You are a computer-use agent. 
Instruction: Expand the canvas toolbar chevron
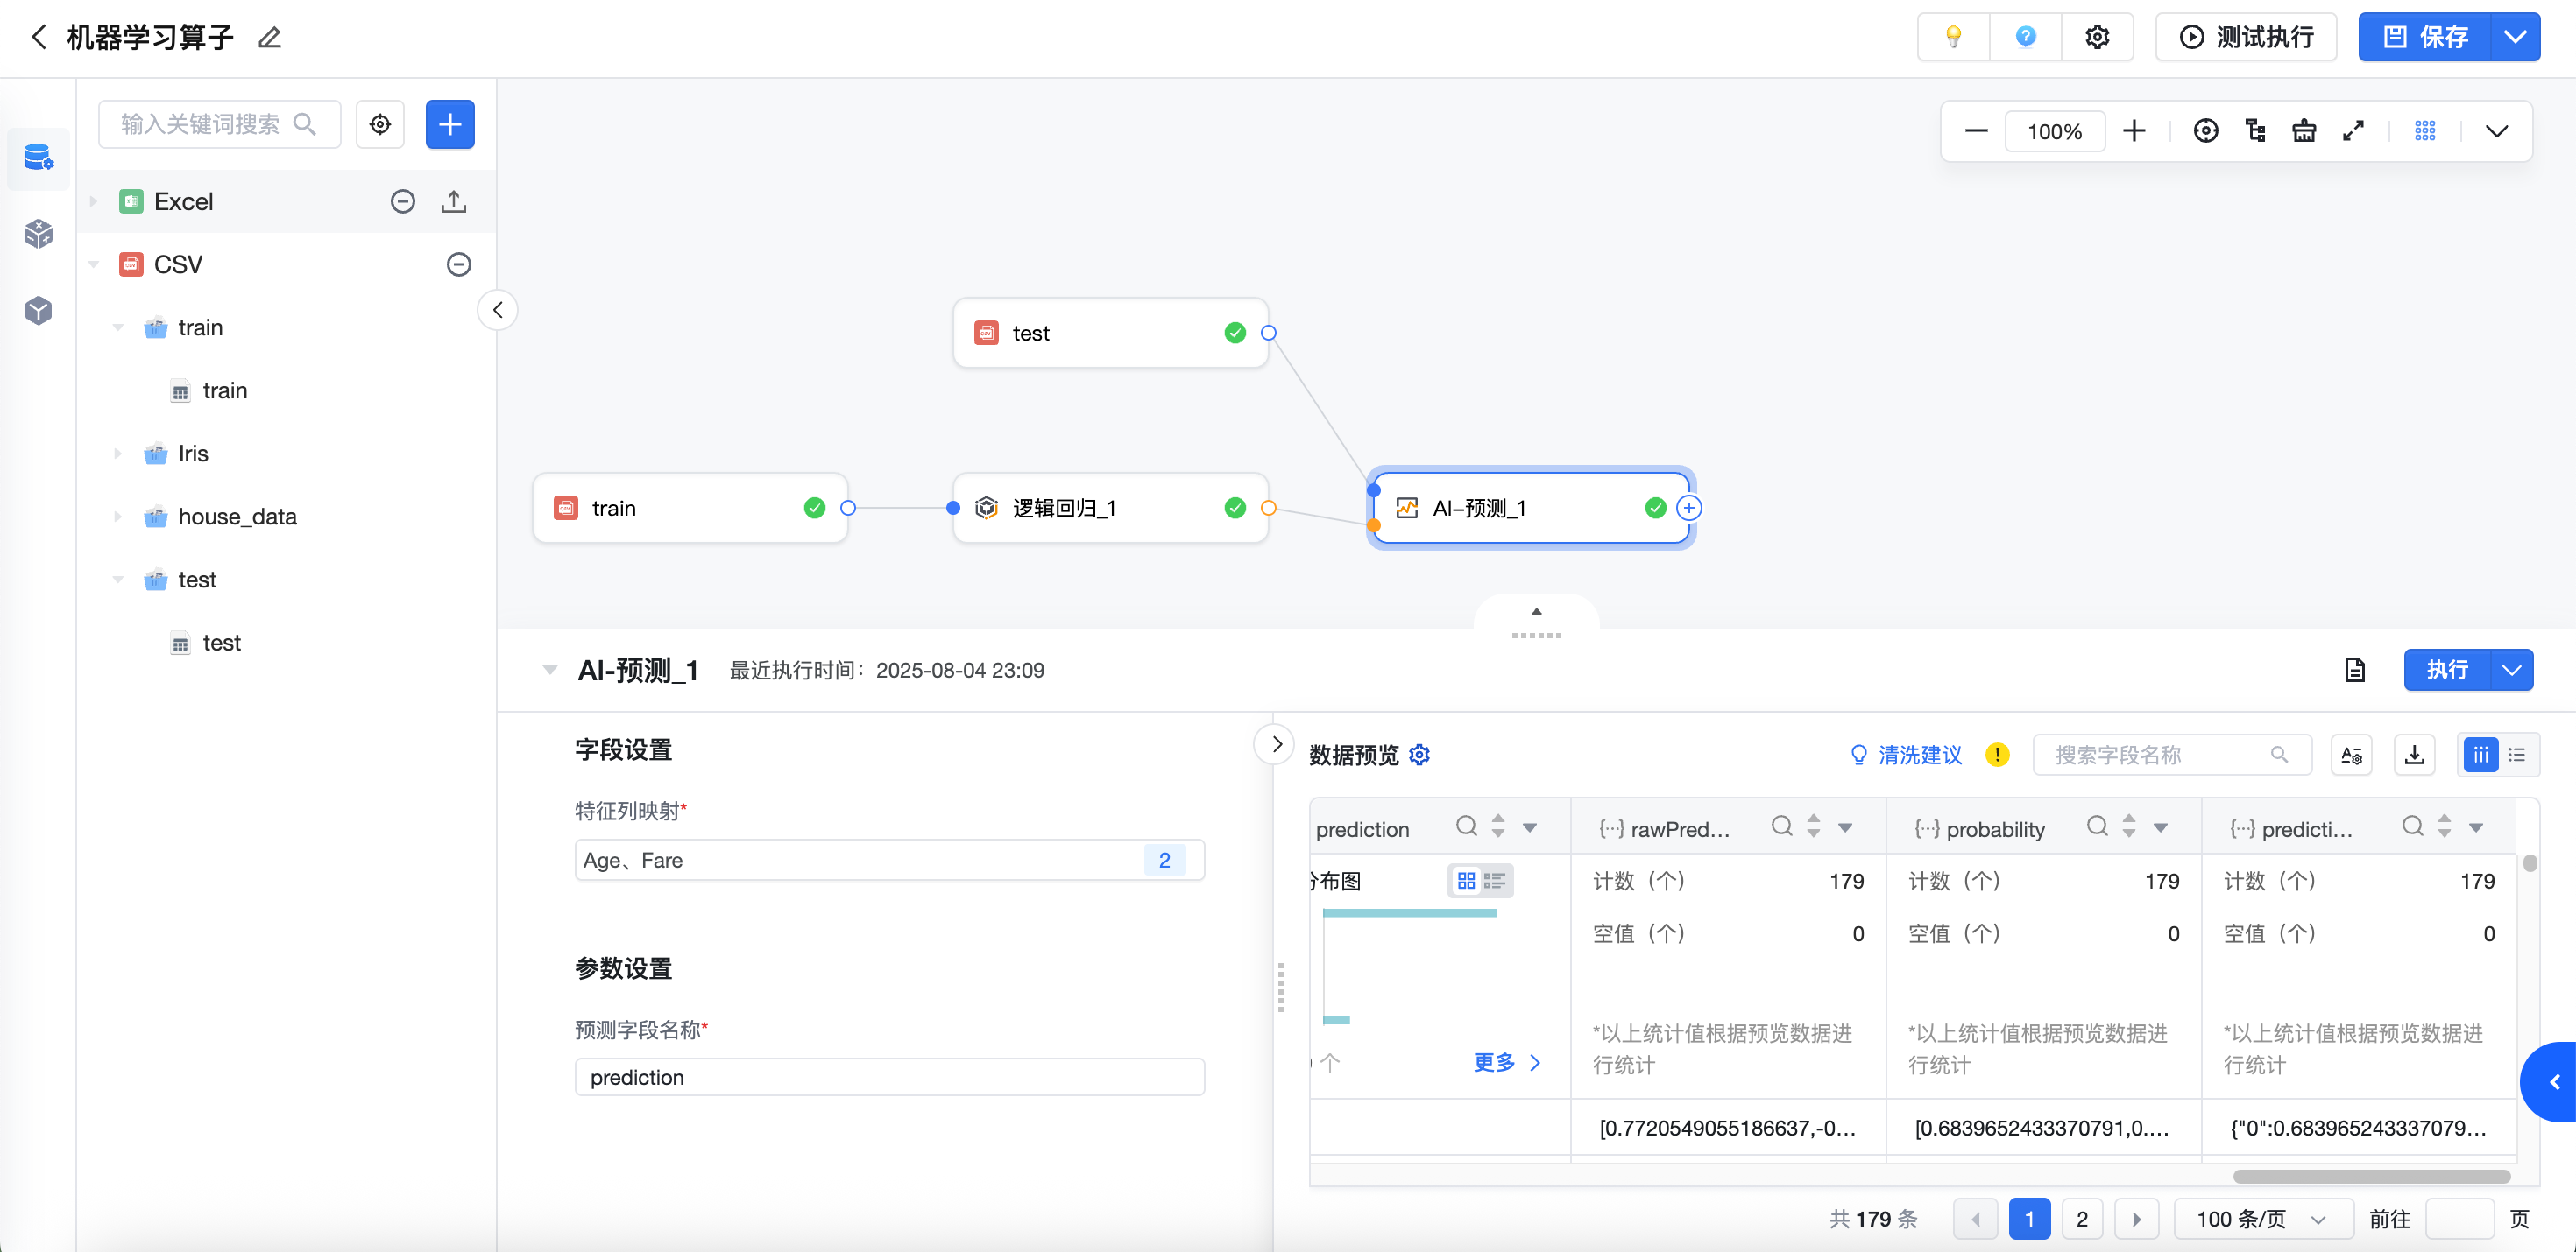(2497, 131)
